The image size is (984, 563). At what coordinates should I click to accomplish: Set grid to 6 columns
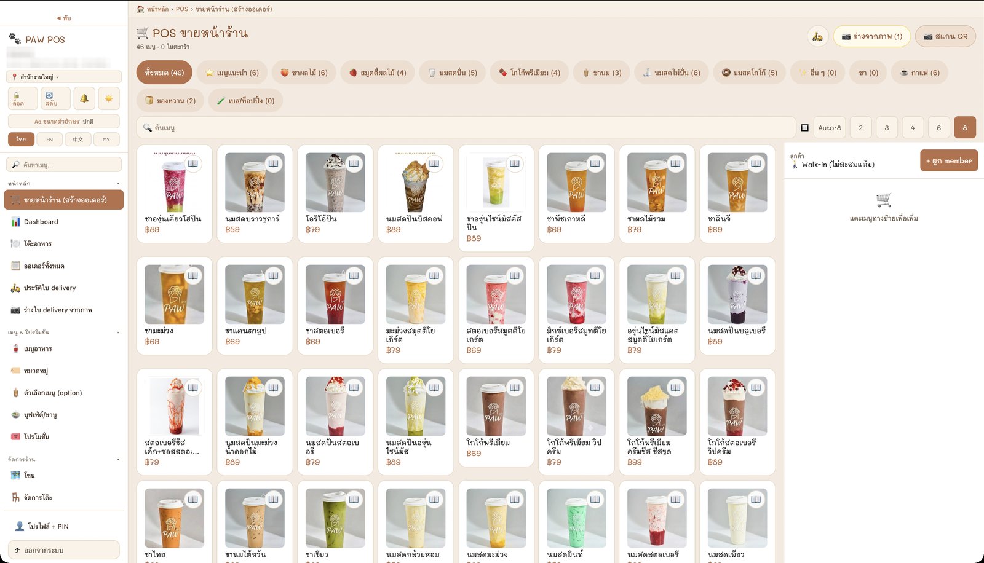click(x=938, y=127)
